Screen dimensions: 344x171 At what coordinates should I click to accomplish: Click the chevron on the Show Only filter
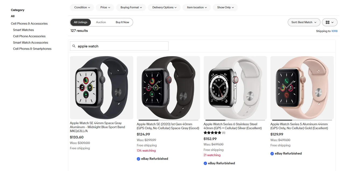(233, 8)
